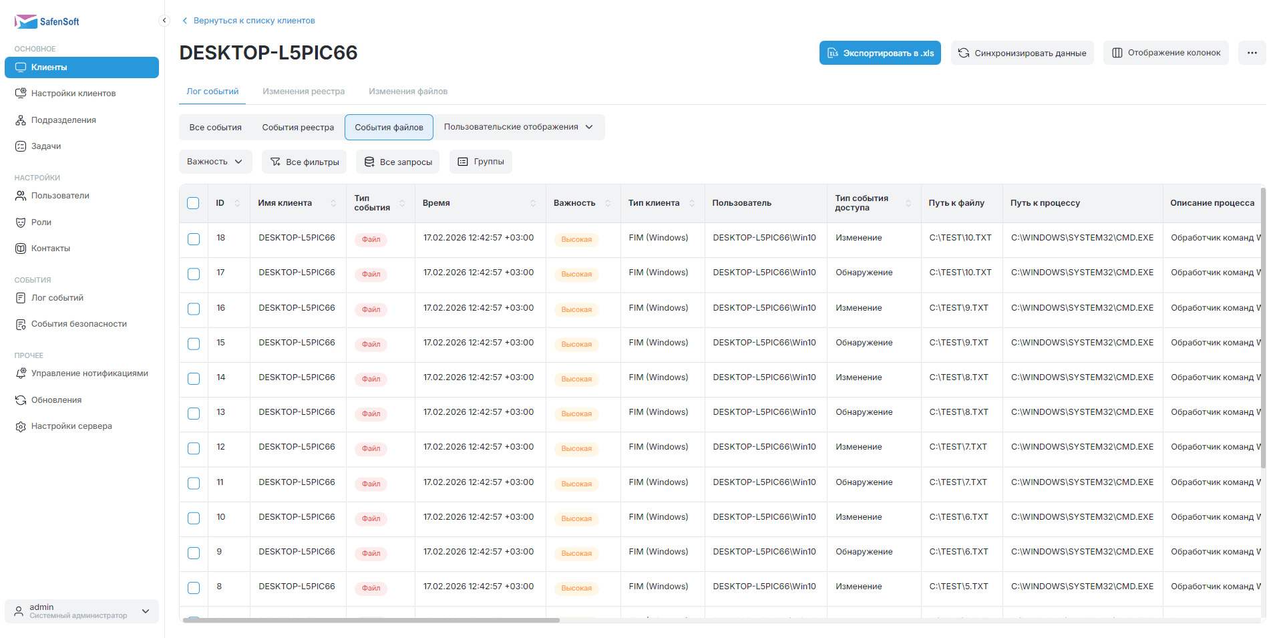
Task: Open Настройки сервера gear icon
Action: 21,426
